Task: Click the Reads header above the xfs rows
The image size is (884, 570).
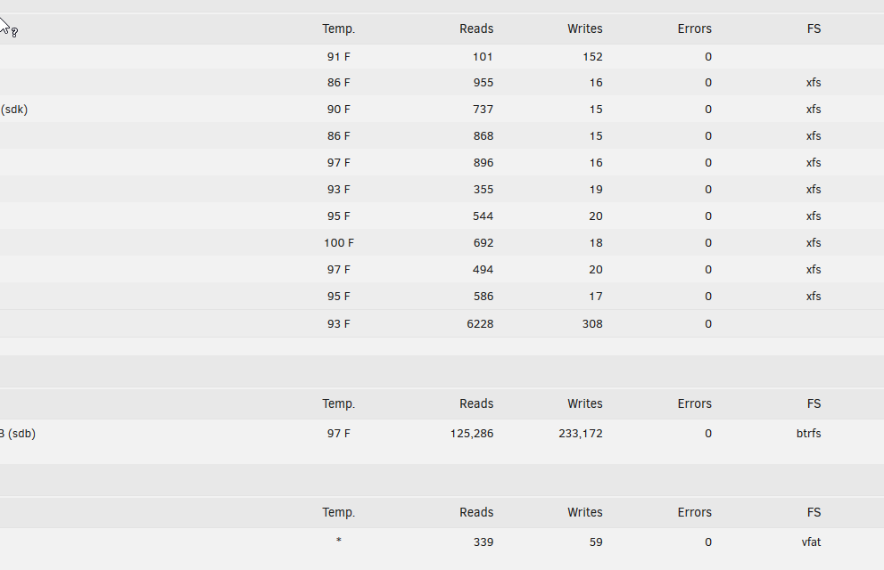Action: coord(476,28)
